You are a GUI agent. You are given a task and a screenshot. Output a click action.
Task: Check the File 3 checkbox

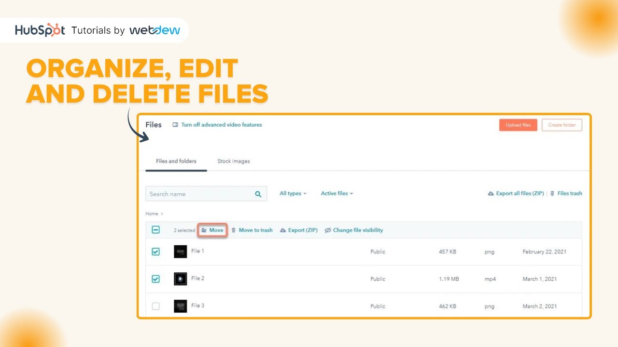pyautogui.click(x=155, y=306)
